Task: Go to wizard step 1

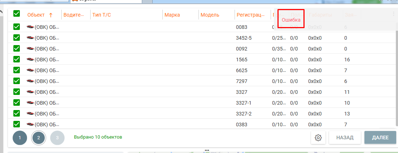Action: pos(20,137)
